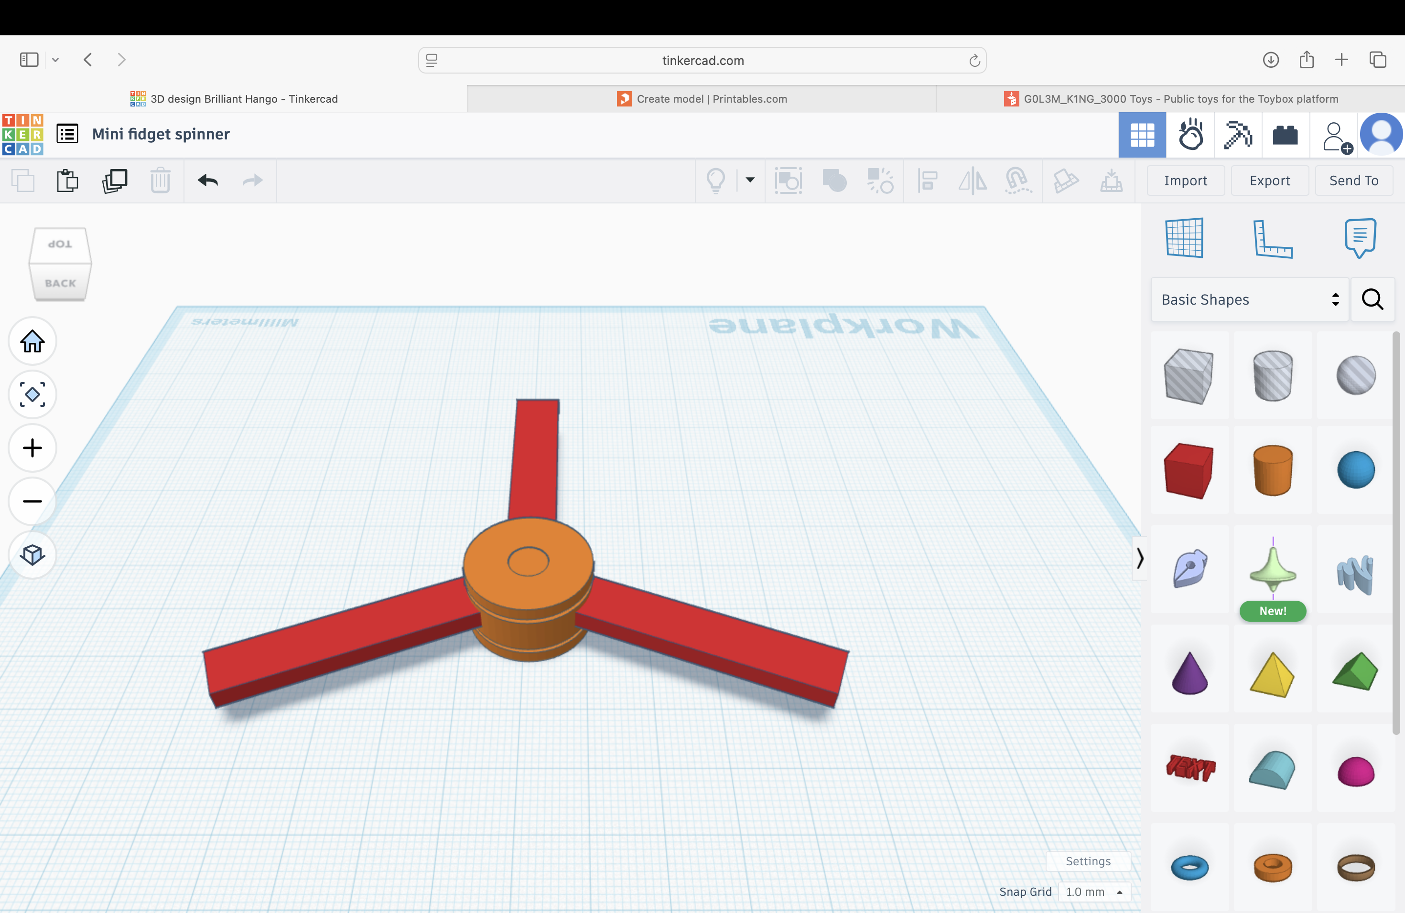Screen dimensions: 1405x913
Task: Click the Paste toolbar icon
Action: pos(67,180)
